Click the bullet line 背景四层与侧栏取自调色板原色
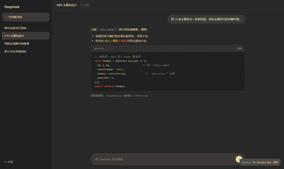This screenshot has width=284, height=169. coord(122,36)
